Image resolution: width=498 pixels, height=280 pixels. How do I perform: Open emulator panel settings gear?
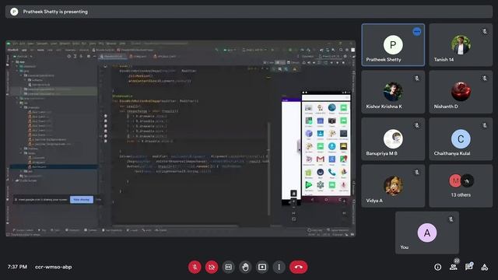[345, 56]
